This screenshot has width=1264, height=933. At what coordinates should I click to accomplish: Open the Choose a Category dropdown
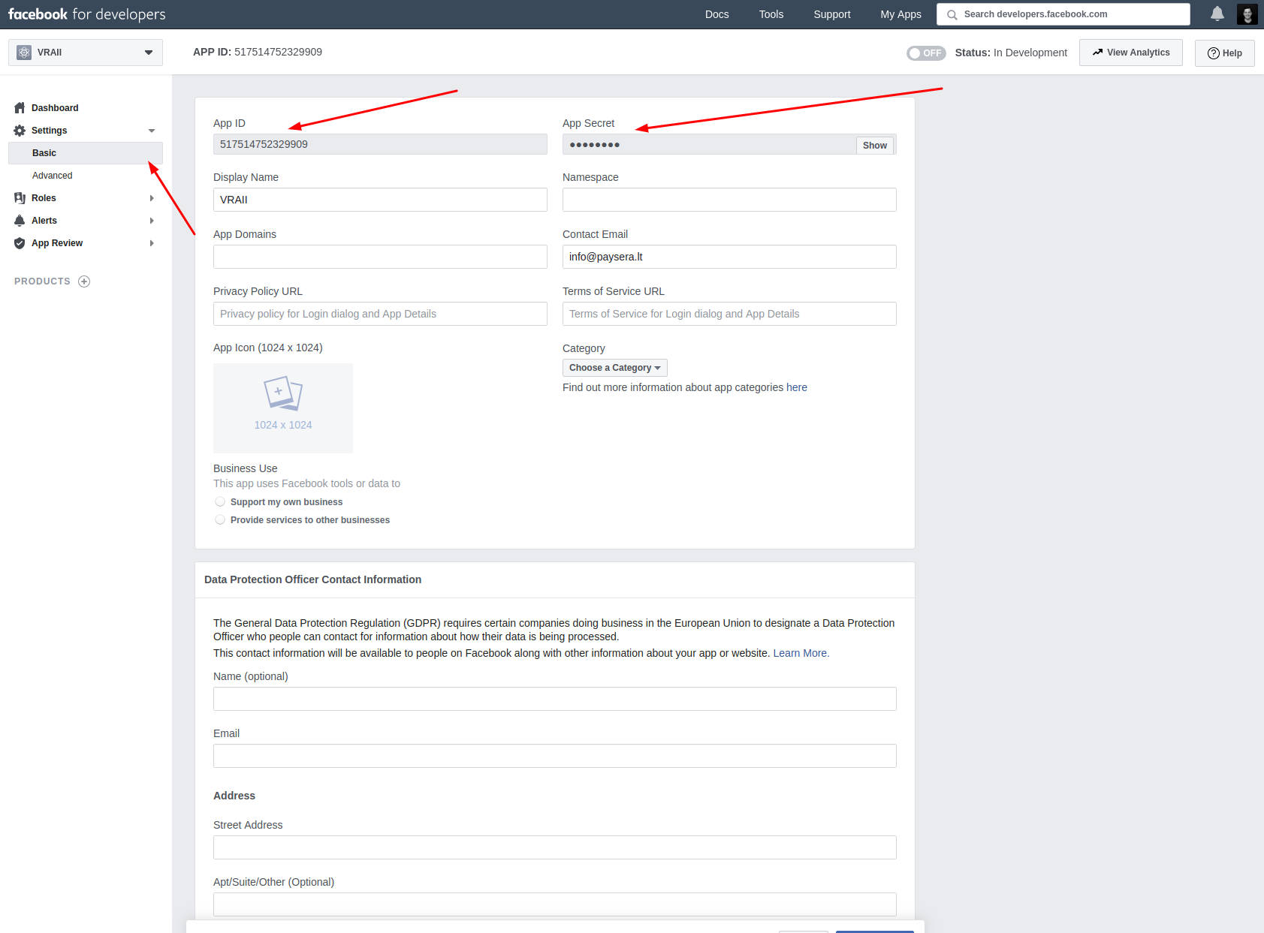615,368
